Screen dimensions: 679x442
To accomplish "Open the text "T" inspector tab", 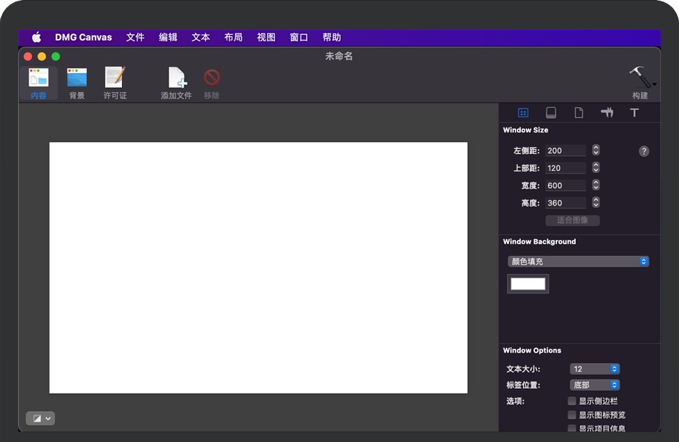I will point(634,113).
